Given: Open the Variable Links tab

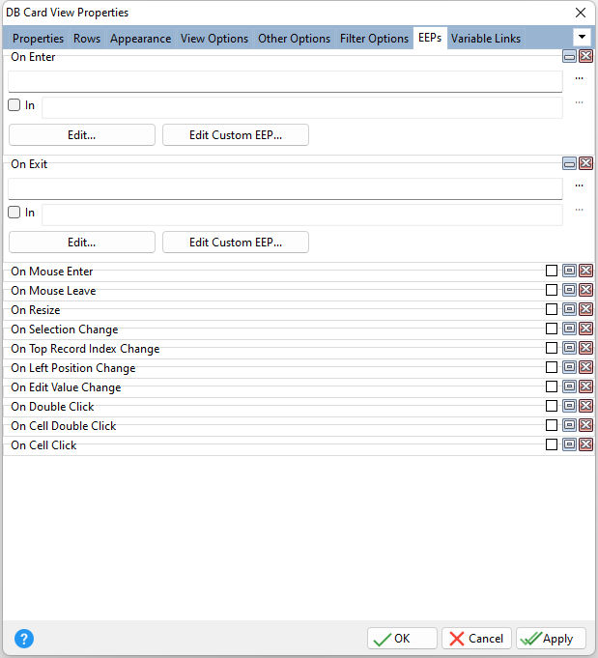Looking at the screenshot, I should (x=486, y=39).
